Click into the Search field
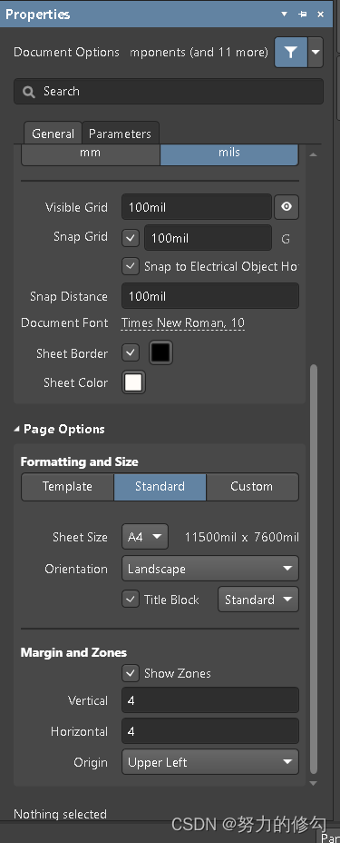Image resolution: width=340 pixels, height=843 pixels. (x=169, y=92)
